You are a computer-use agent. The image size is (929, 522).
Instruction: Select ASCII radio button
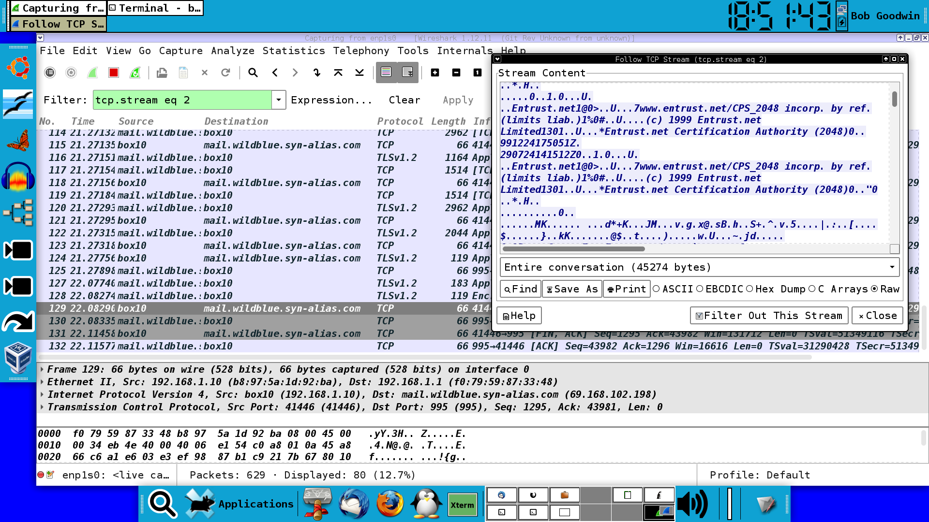coord(657,289)
